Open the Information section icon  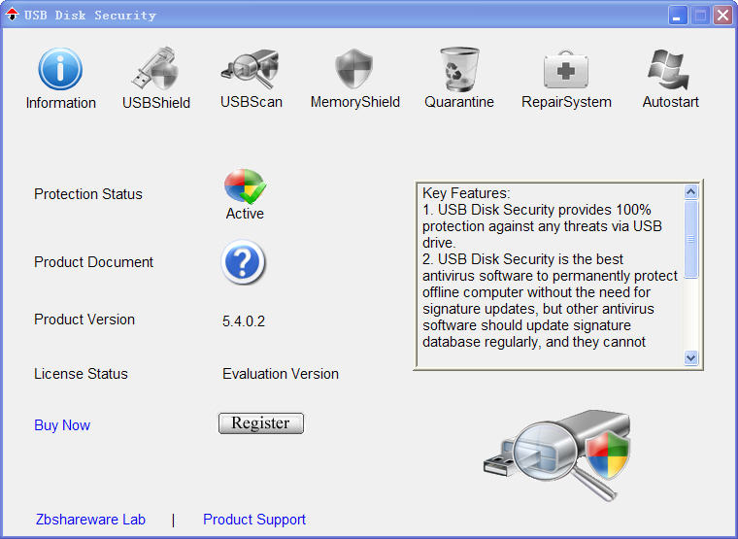[x=60, y=70]
